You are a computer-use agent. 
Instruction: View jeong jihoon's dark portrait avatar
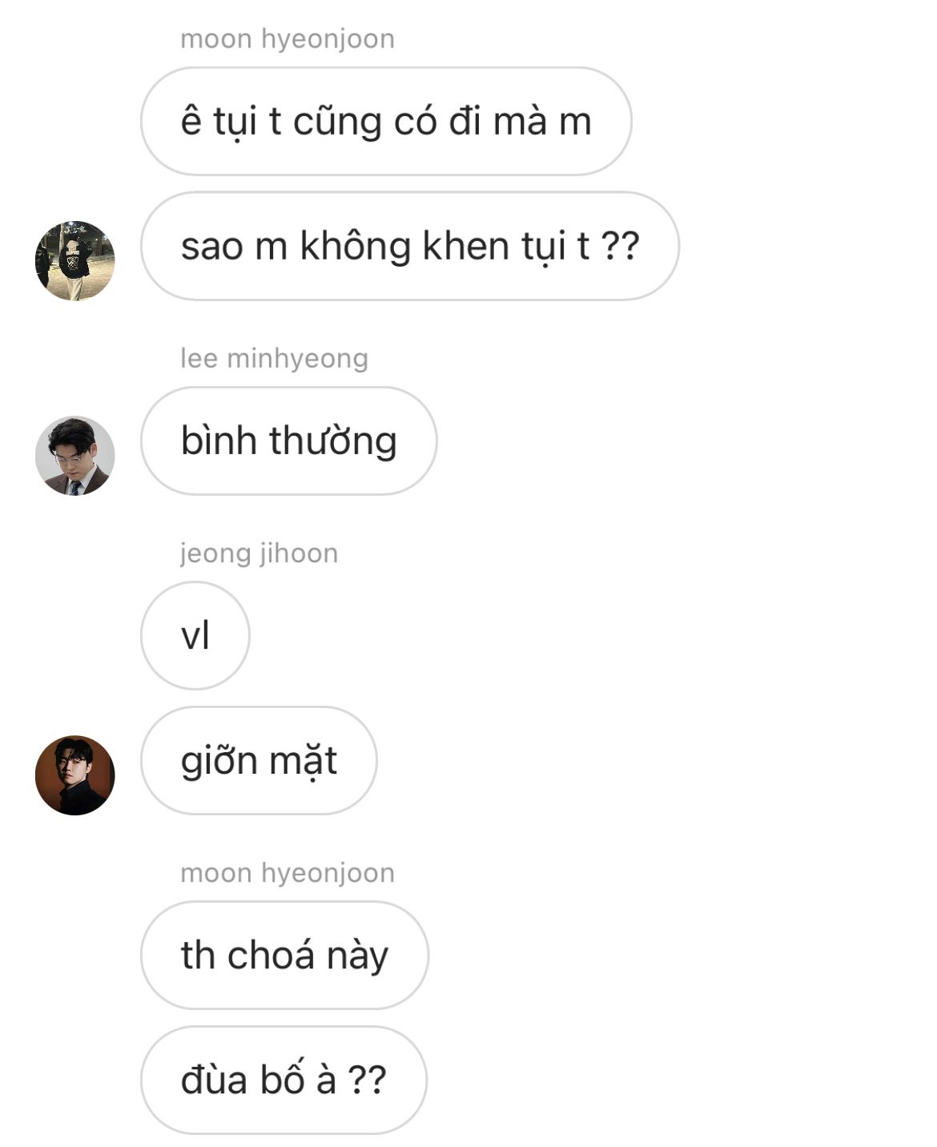75,775
